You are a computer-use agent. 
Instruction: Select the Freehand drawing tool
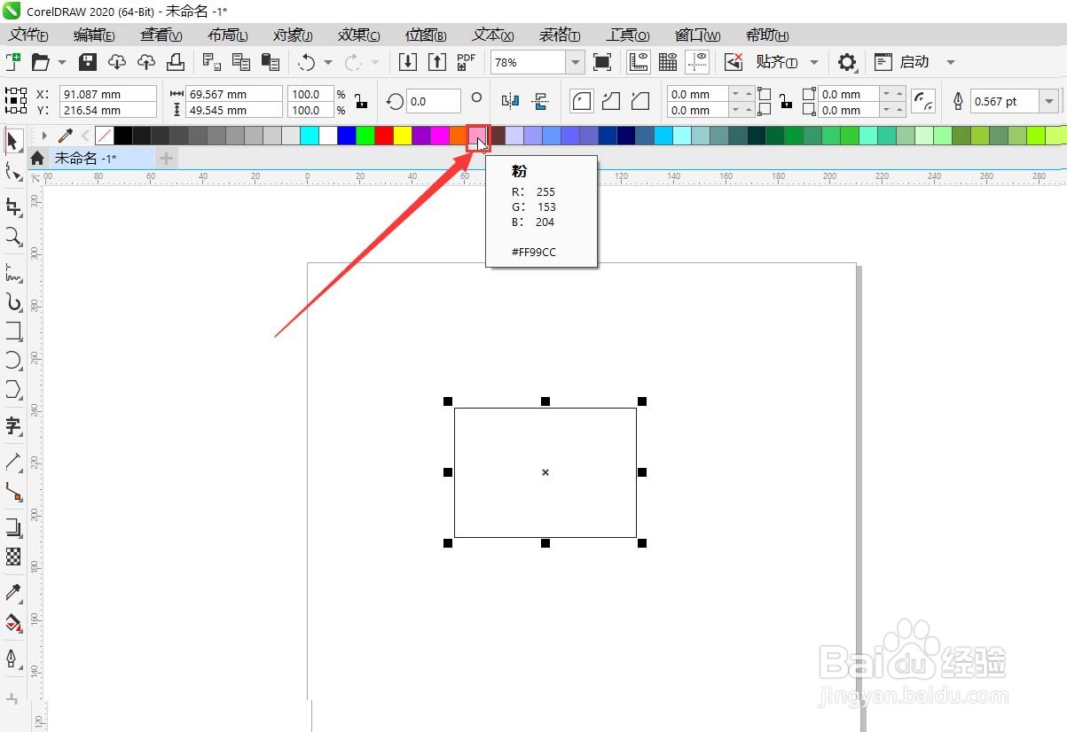[x=12, y=272]
